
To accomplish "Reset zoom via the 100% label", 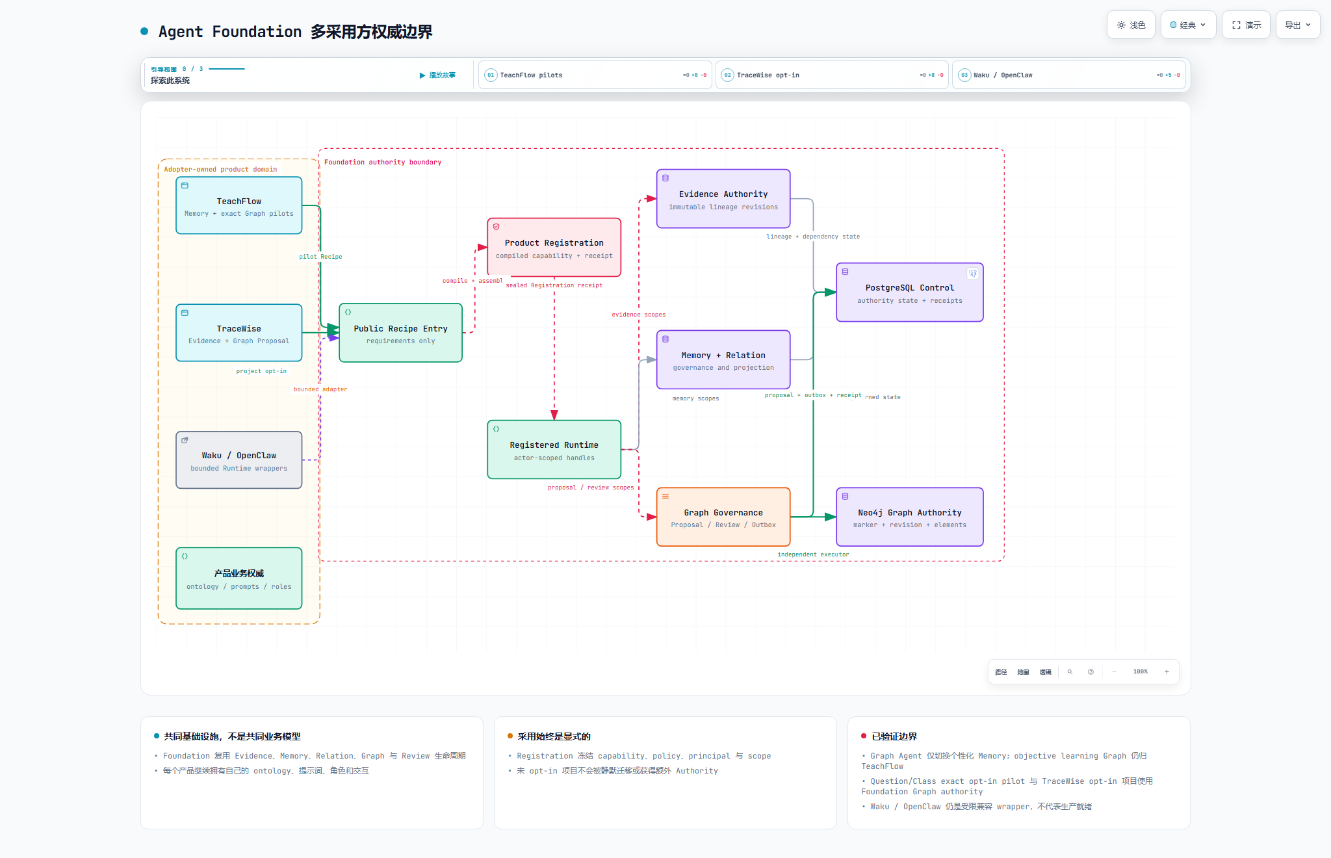I will [x=1141, y=672].
